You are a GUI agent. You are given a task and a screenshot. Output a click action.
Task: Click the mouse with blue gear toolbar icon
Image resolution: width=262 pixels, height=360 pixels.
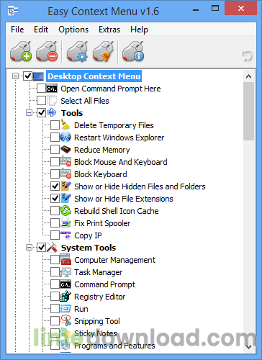click(x=77, y=52)
